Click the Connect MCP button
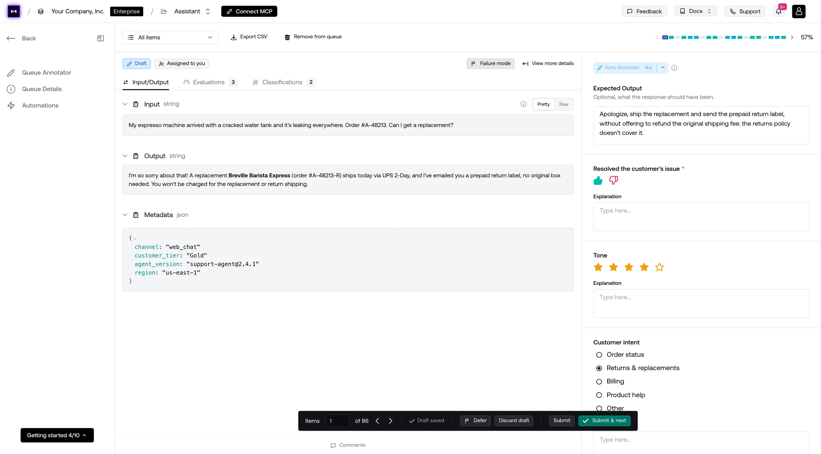Viewport: 821px width, 454px height. [x=249, y=11]
